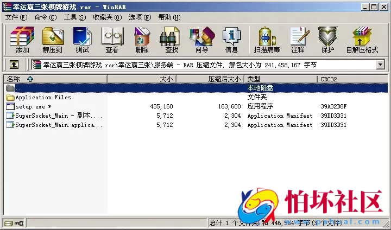
Task: Click the 应用程序 type cell
Action: [260, 106]
